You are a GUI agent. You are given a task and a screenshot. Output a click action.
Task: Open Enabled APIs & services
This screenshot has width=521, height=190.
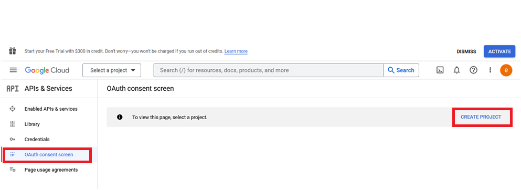[51, 109]
